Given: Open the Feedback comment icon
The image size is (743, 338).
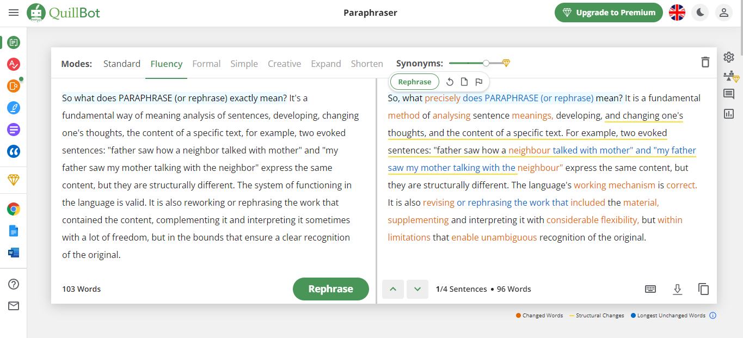Looking at the screenshot, I should [x=729, y=95].
